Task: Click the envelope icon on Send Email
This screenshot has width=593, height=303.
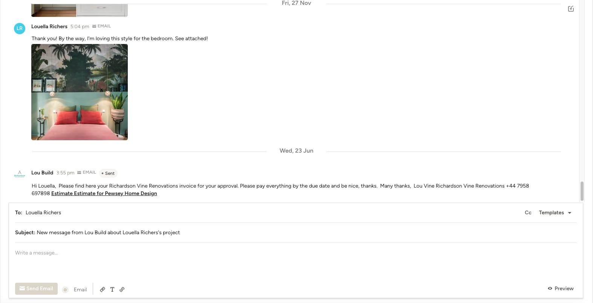Action: click(22, 288)
